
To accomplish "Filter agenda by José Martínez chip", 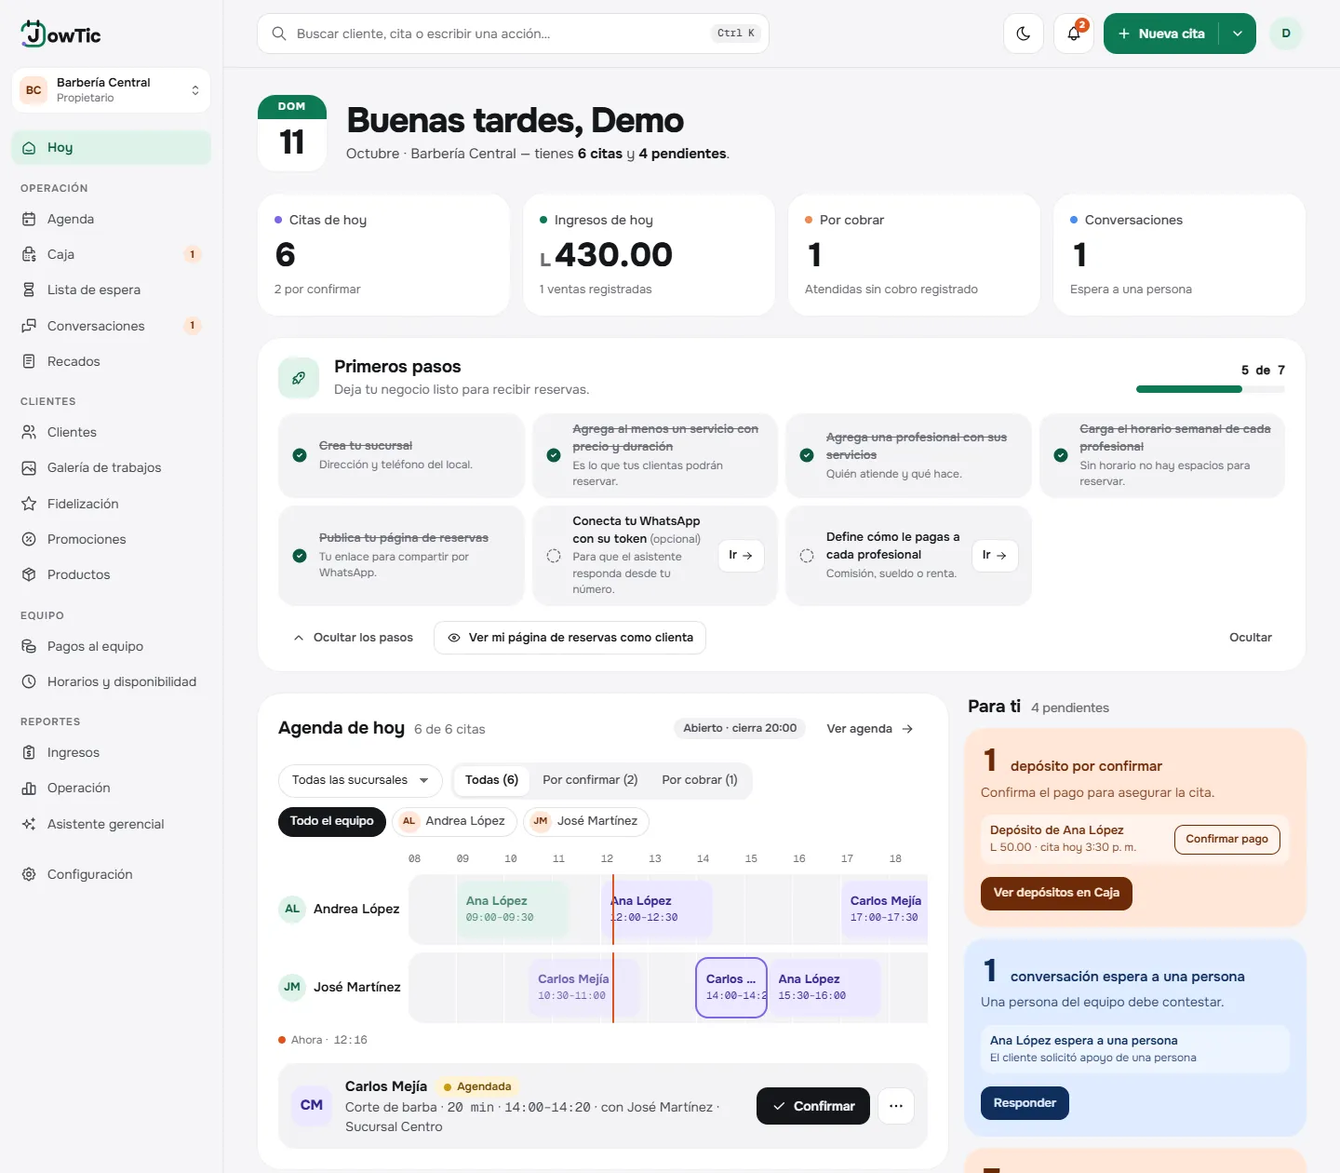I will pos(586,821).
